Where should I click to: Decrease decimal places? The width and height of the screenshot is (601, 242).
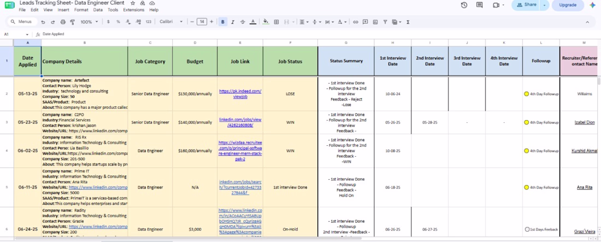(x=128, y=22)
